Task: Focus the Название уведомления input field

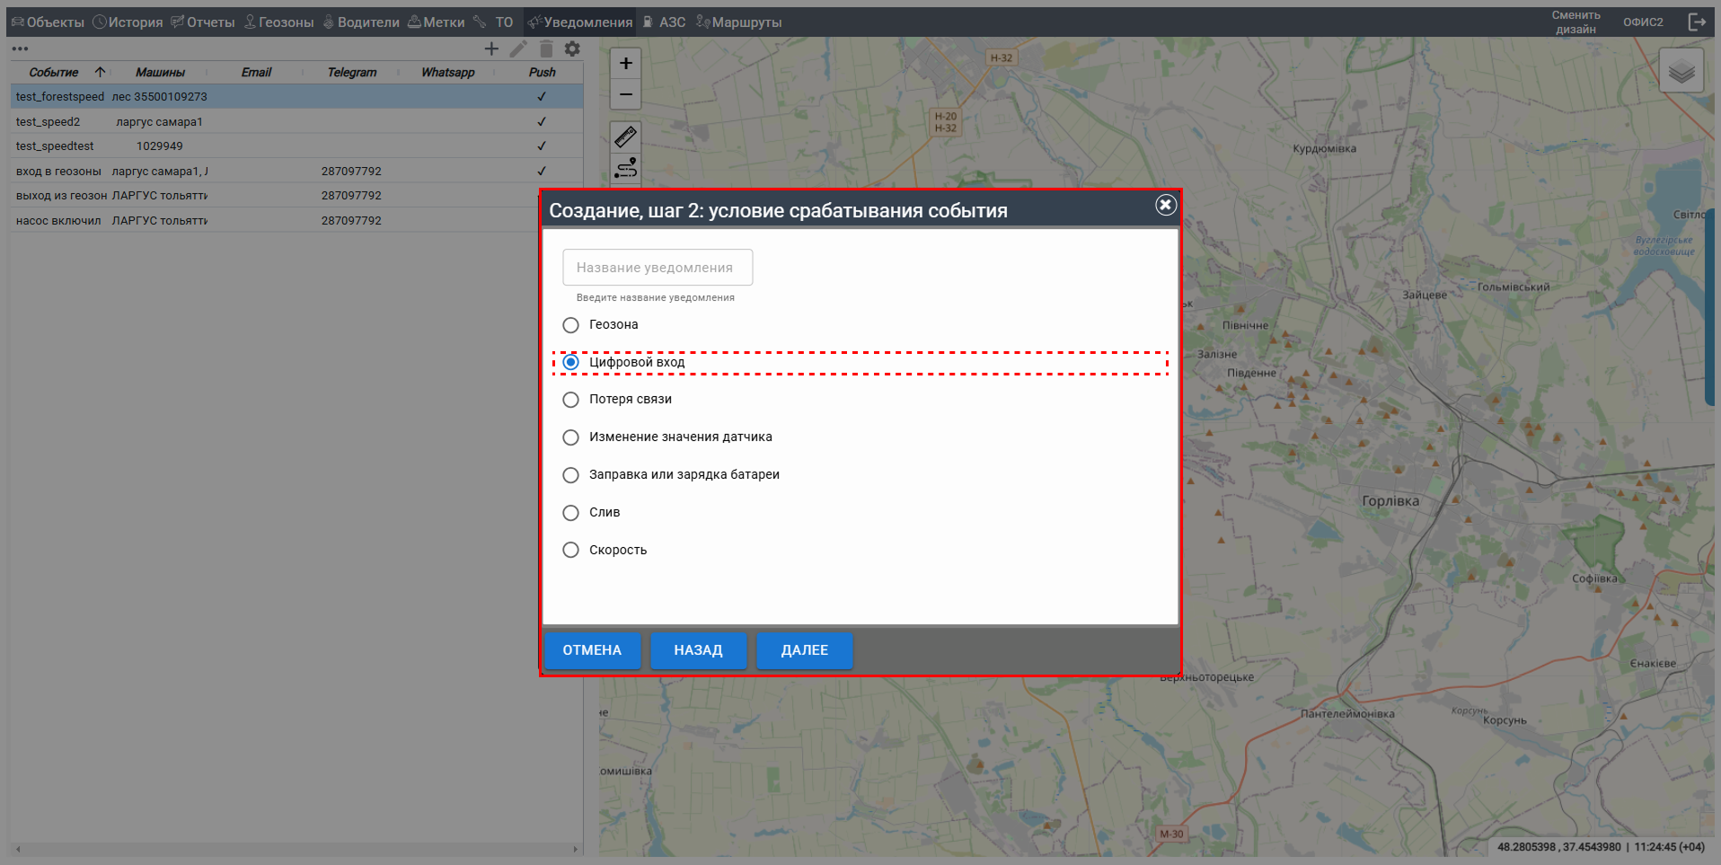Action: [658, 268]
